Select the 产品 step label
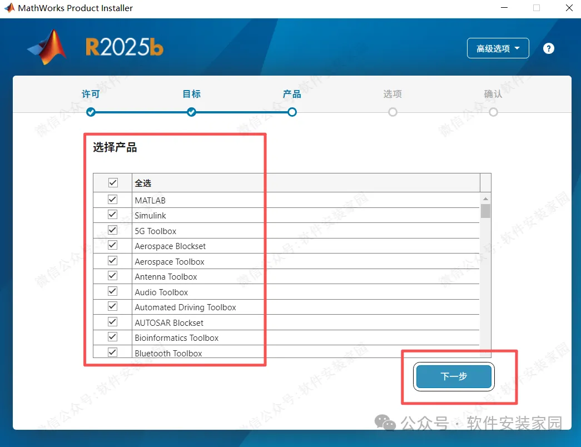Screen dimensions: 581x447 tap(292, 94)
